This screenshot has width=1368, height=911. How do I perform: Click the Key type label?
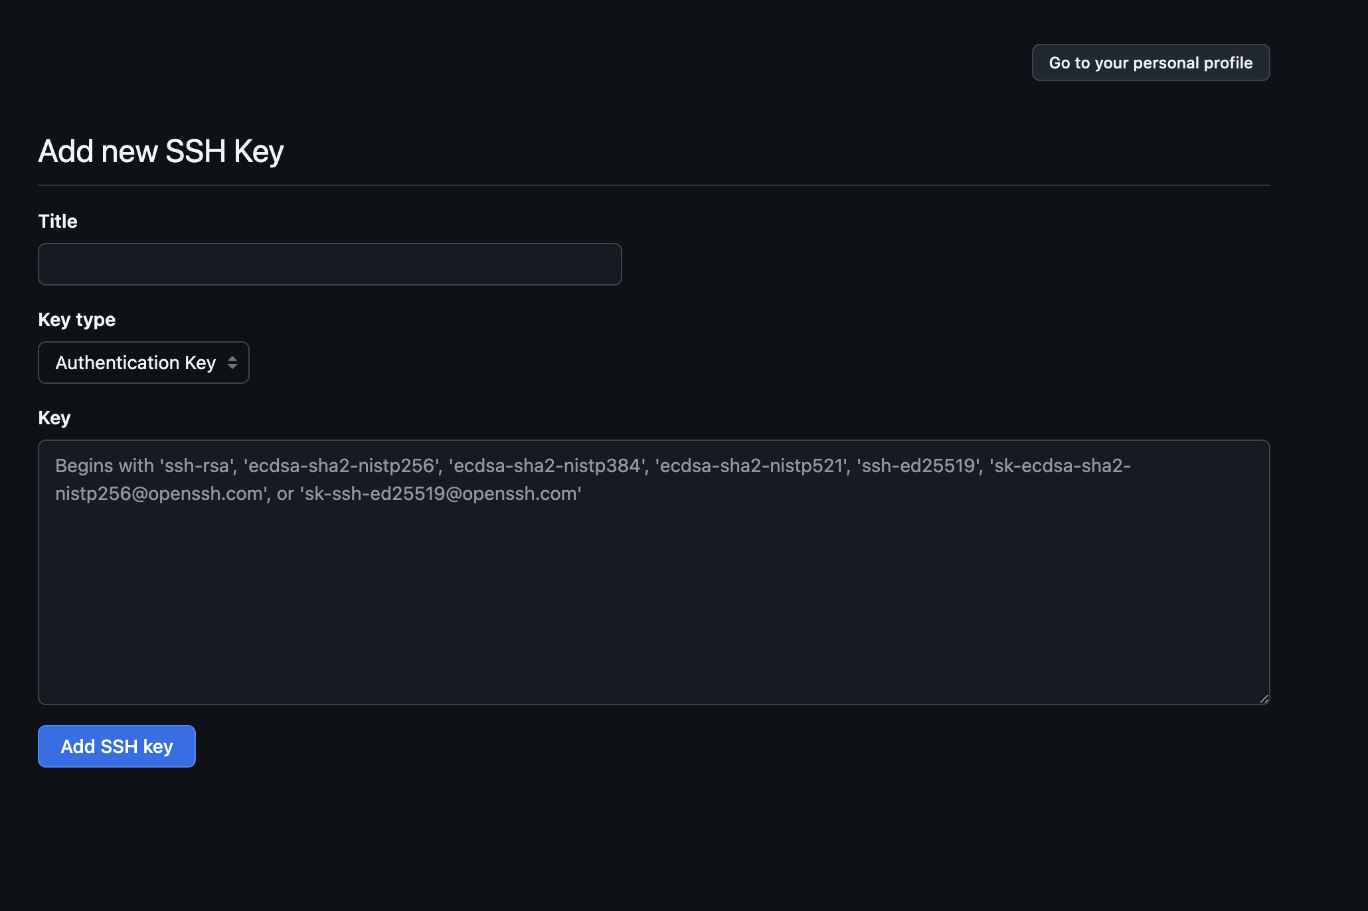(77, 320)
